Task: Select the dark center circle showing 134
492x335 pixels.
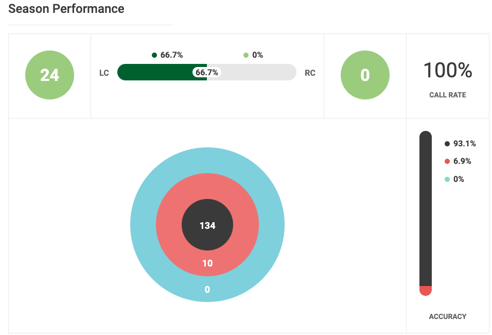Action: click(x=207, y=225)
